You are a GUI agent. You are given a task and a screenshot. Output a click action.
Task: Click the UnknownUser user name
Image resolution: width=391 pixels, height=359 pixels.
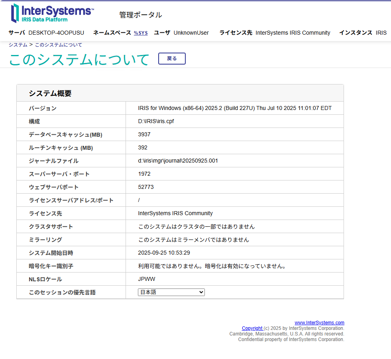tap(191, 33)
